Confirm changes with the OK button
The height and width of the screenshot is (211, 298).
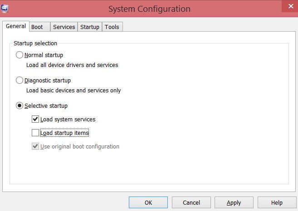pos(148,202)
